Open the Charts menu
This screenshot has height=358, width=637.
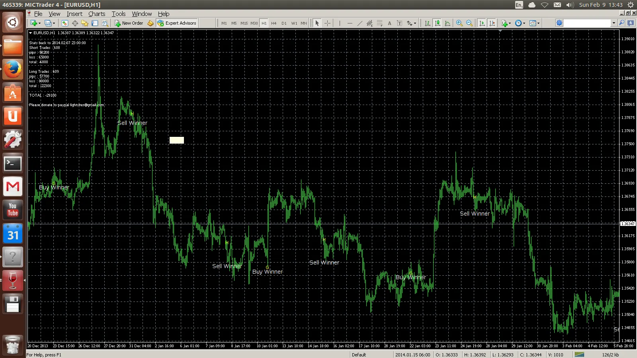tap(96, 14)
